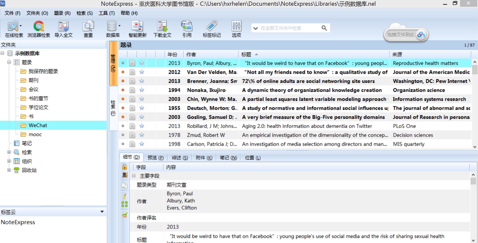Toggle star for Chin, Wynne W record

point(142,99)
